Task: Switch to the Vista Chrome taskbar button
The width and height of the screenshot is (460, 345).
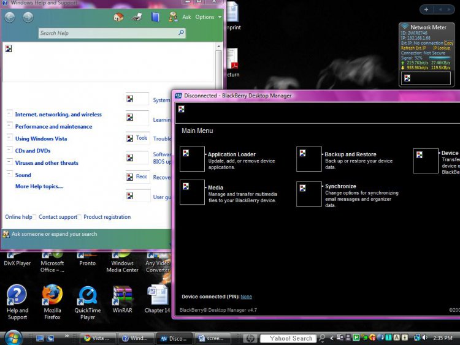Action: point(98,338)
